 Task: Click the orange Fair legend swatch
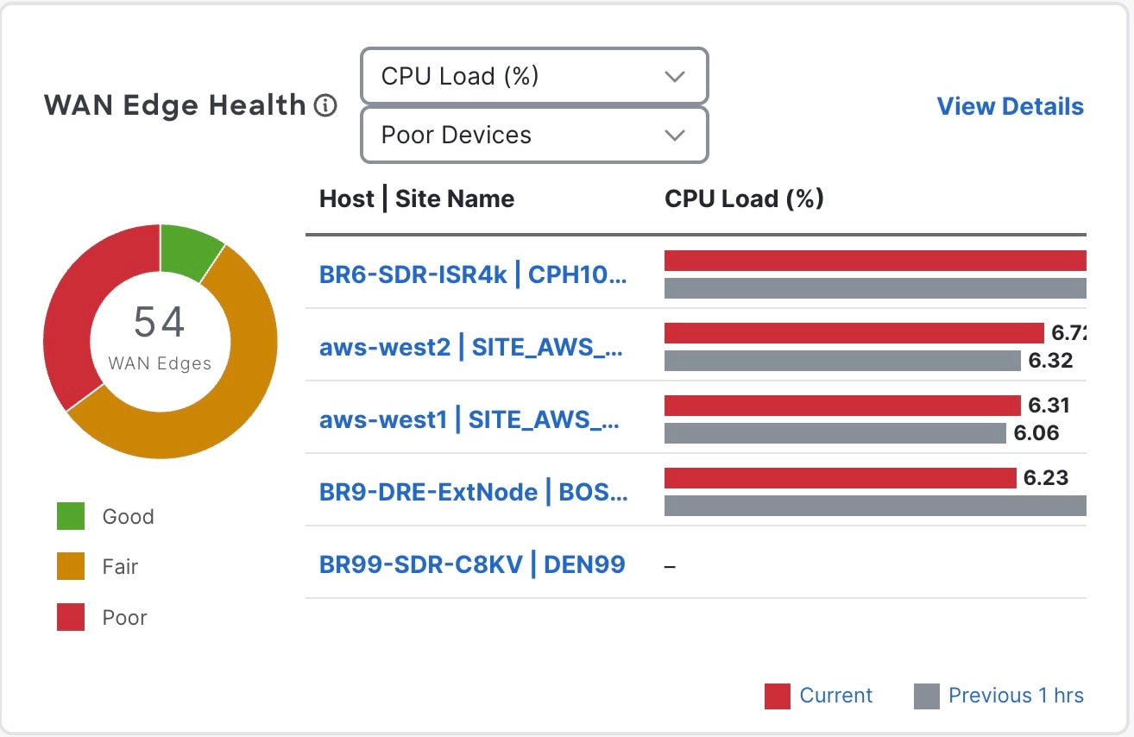click(71, 567)
